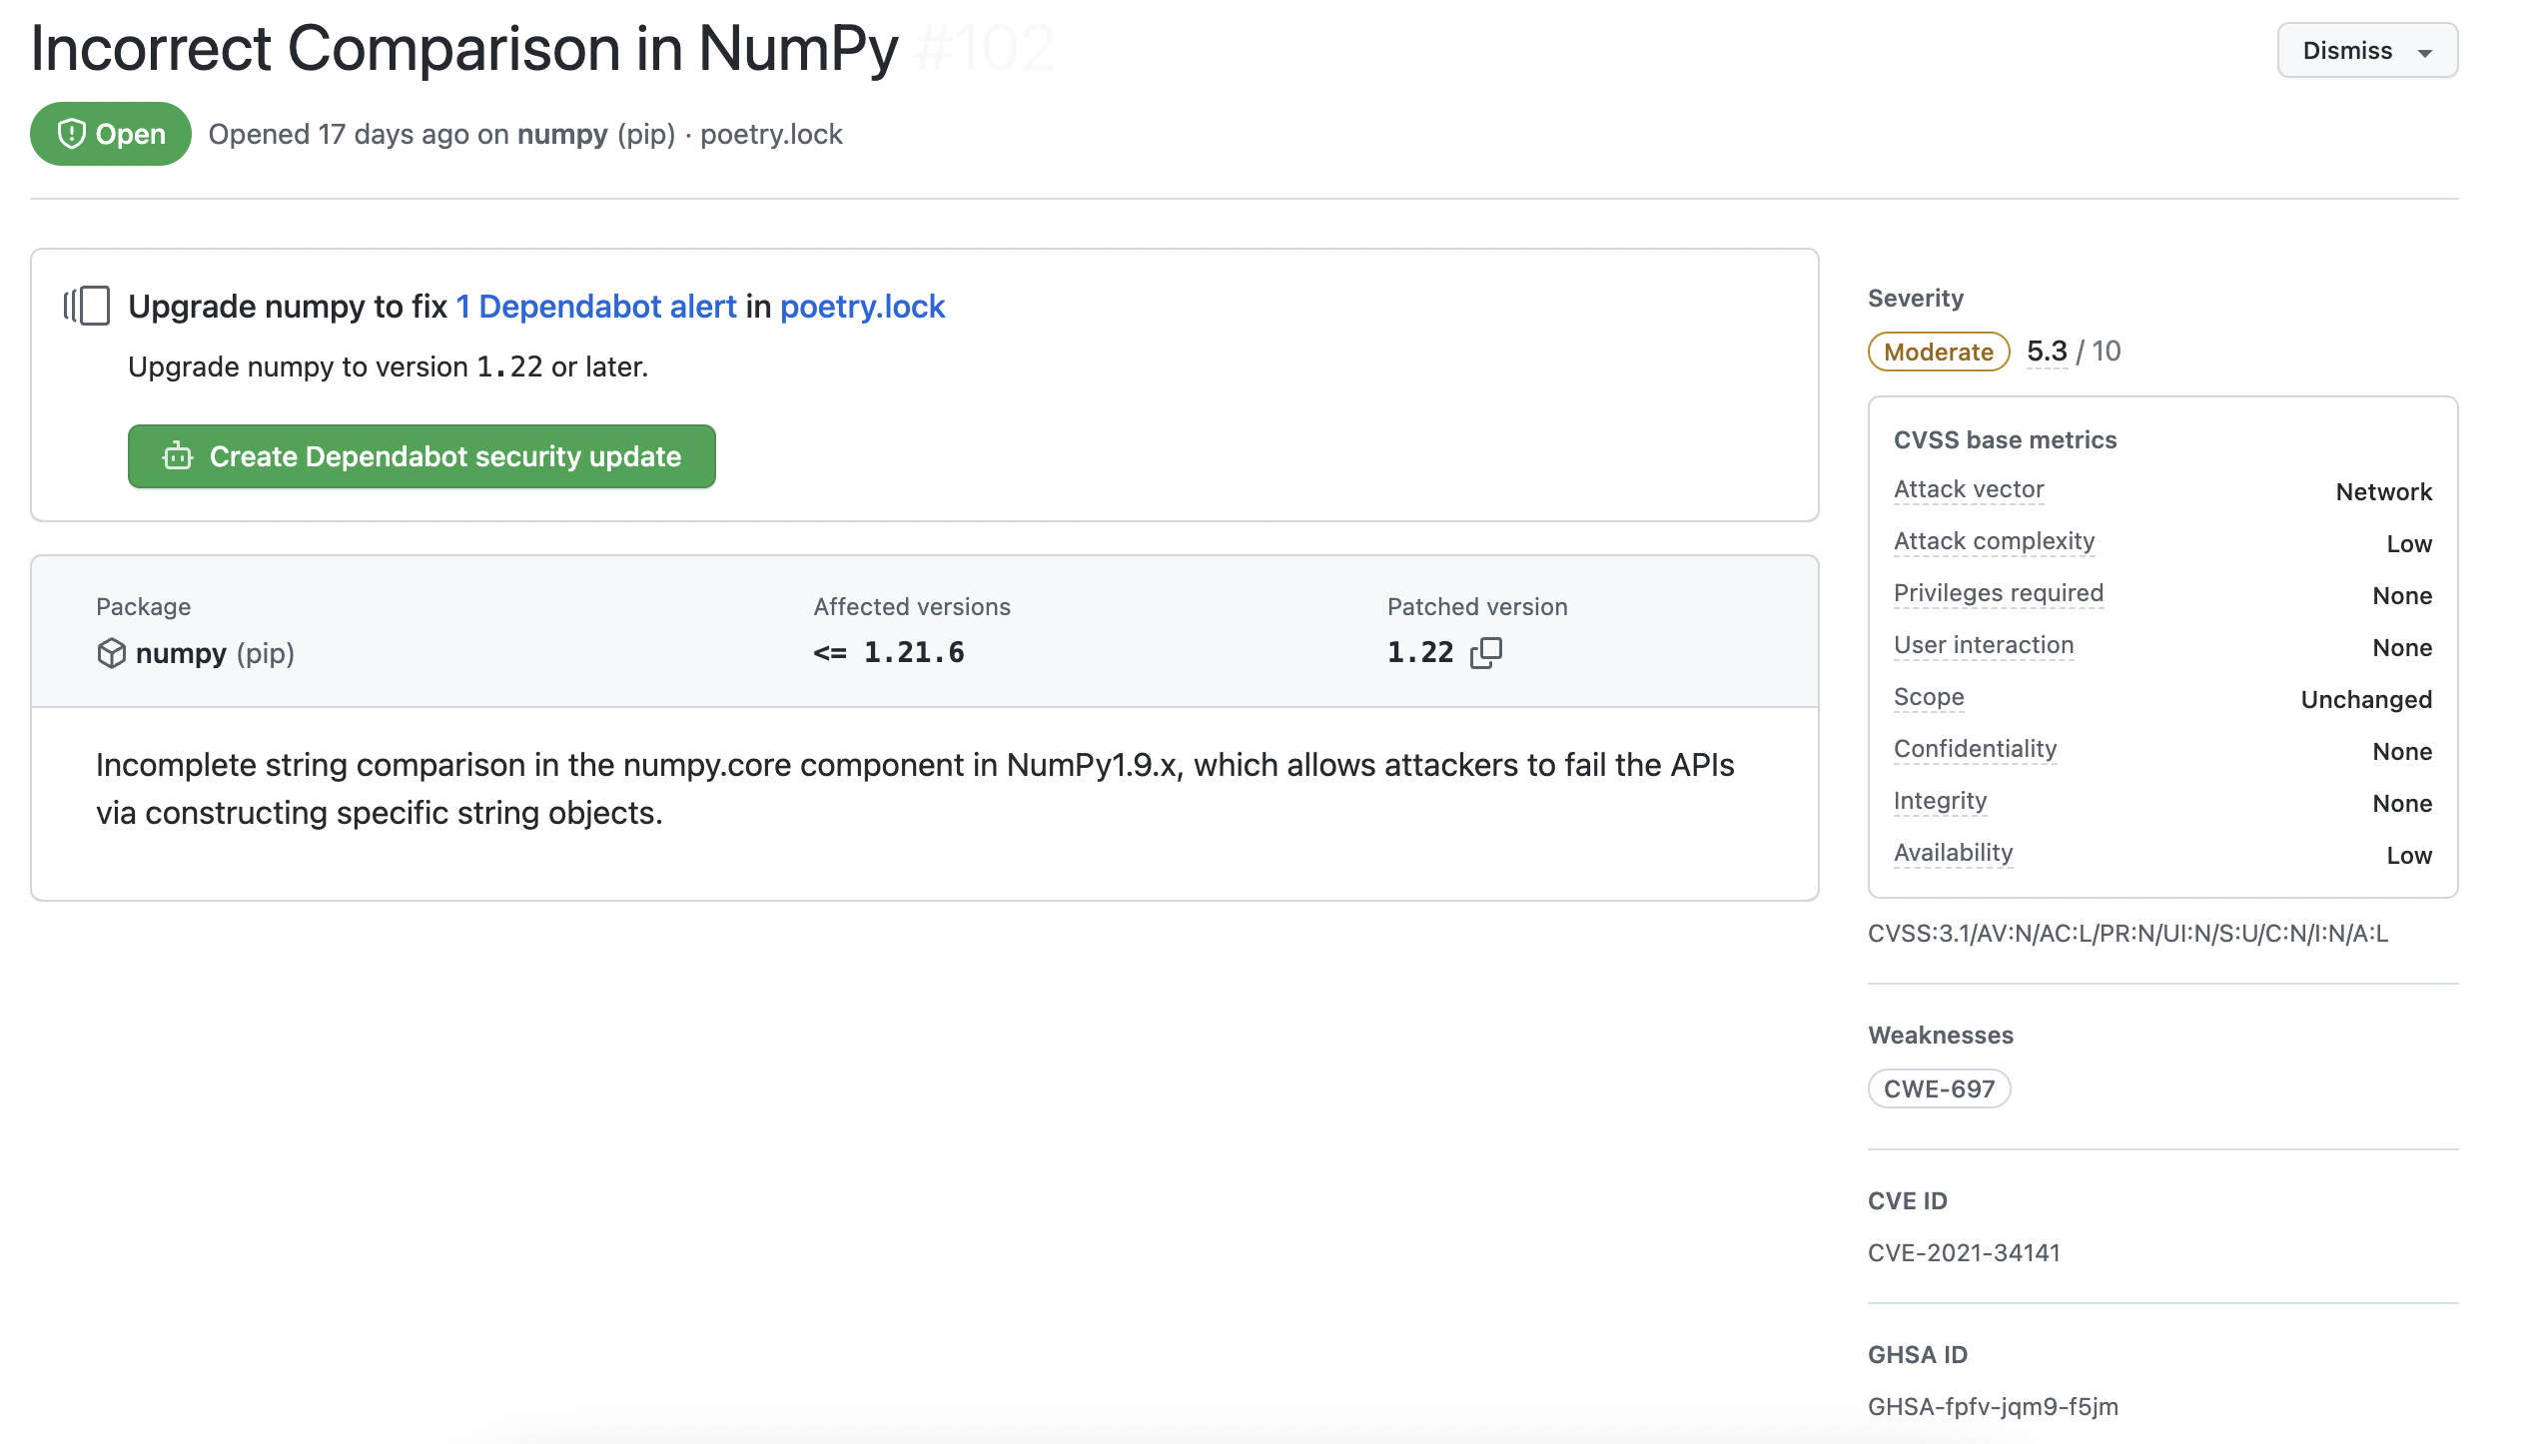Click the Integrity metric link
The width and height of the screenshot is (2535, 1444).
click(x=1939, y=802)
